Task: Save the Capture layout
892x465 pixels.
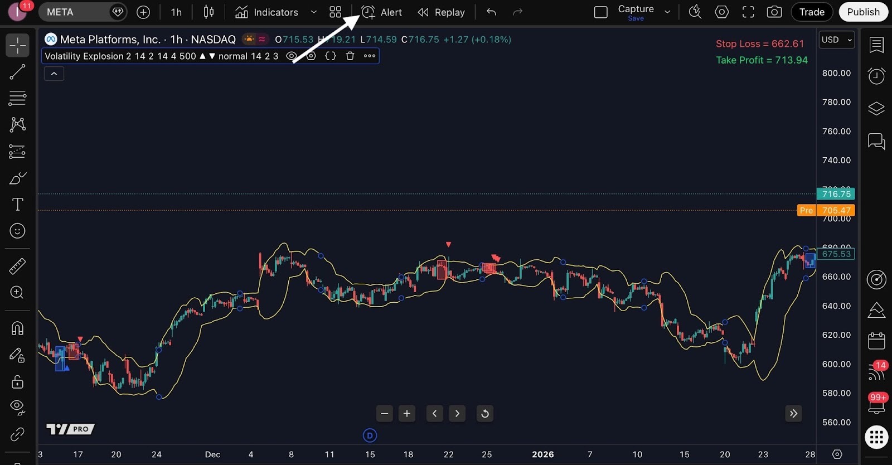Action: [636, 12]
